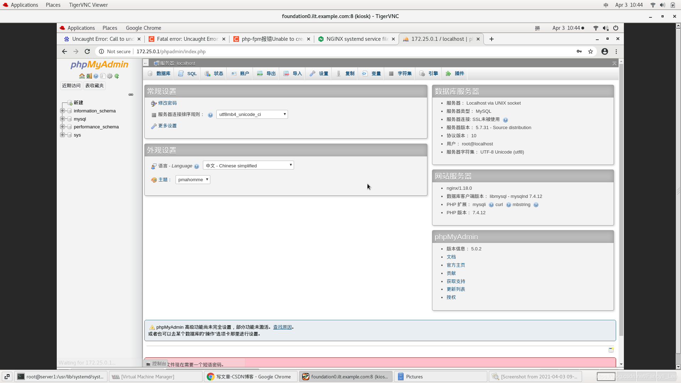Click the bookmark star icon in address bar
The image size is (681, 383).
coord(591,51)
